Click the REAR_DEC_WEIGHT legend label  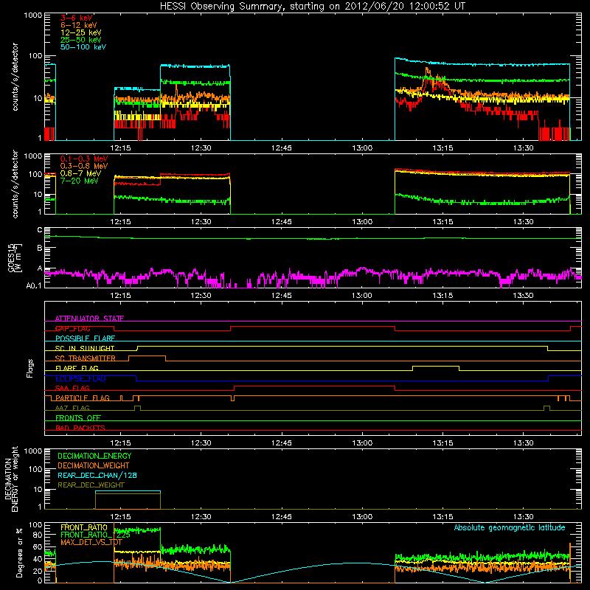coord(91,485)
